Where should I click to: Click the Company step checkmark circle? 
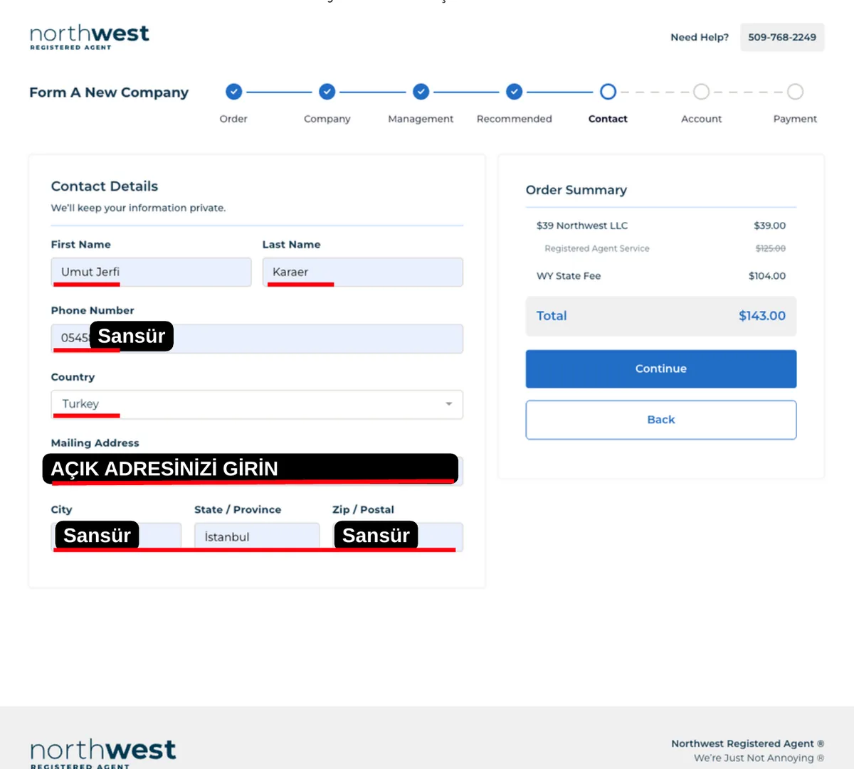pos(327,92)
